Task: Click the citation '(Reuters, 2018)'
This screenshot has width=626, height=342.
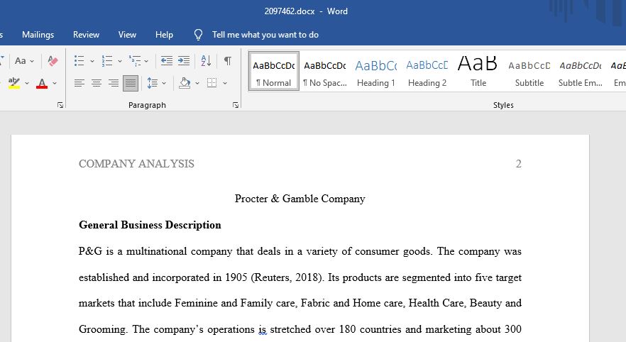Action: pyautogui.click(x=287, y=277)
